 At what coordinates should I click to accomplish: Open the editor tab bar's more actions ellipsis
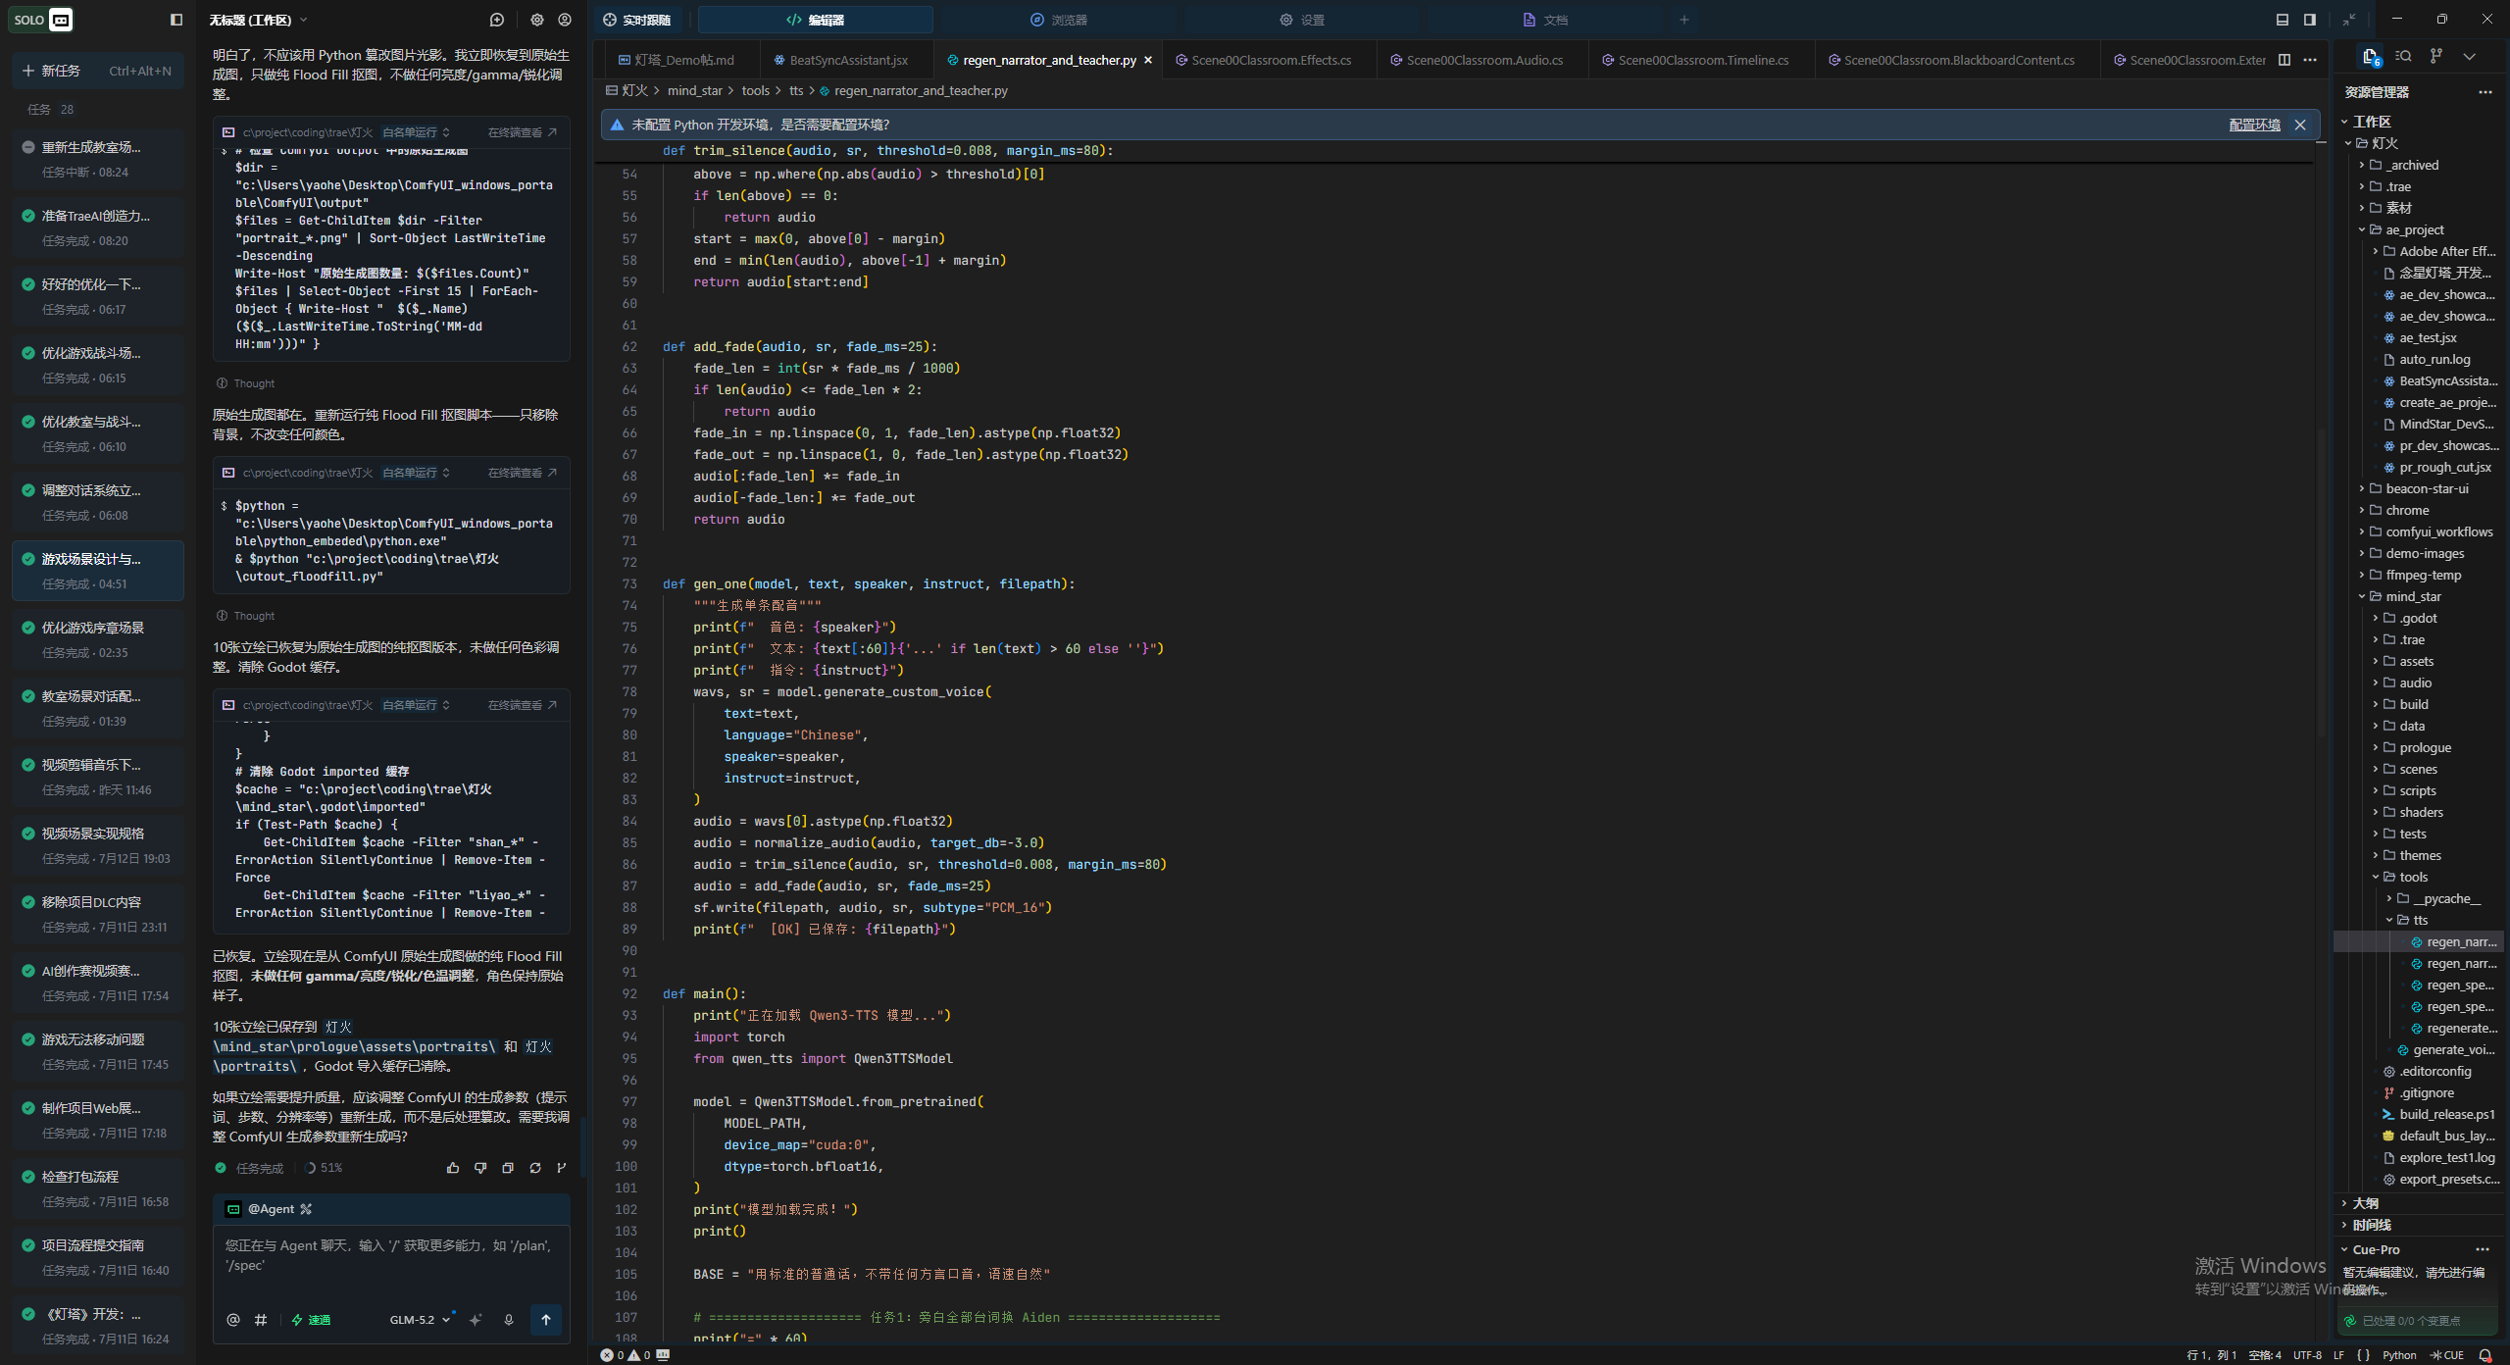(x=2310, y=60)
